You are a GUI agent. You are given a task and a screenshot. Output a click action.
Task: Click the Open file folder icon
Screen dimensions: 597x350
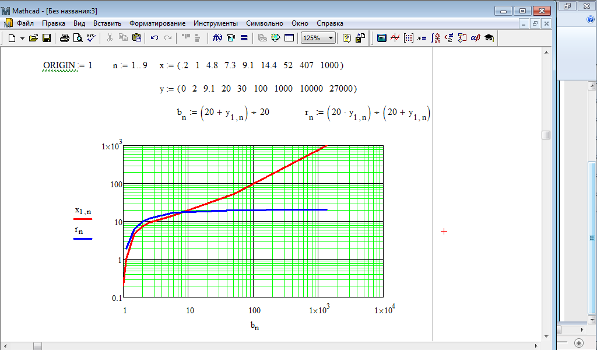(34, 38)
